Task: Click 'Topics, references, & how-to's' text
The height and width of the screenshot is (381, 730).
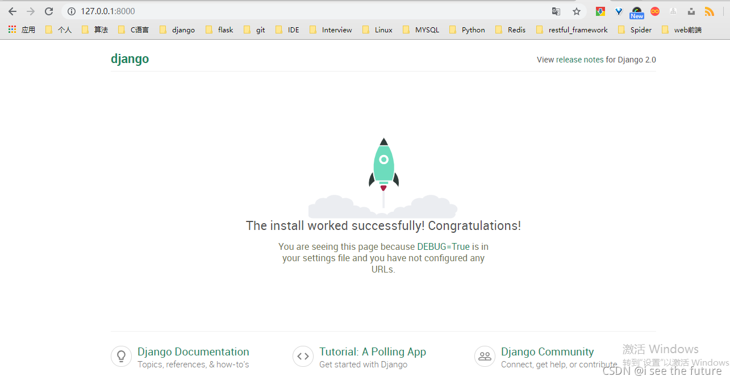Action: (193, 365)
